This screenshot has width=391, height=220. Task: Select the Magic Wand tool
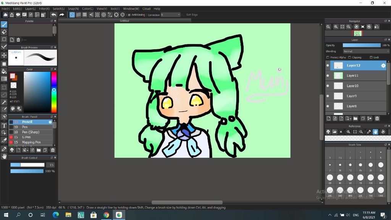tap(4, 102)
